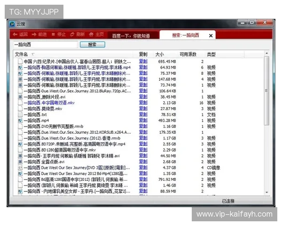This screenshot has height=226, width=282.
Task: Sort results by 大小 column header
Action: point(160,55)
